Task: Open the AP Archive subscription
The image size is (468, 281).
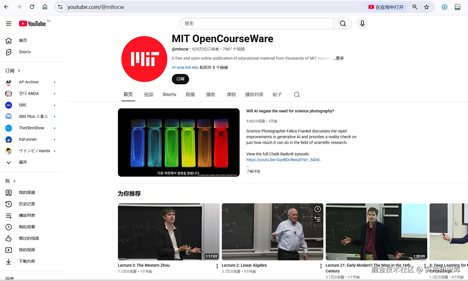Action: (32, 82)
